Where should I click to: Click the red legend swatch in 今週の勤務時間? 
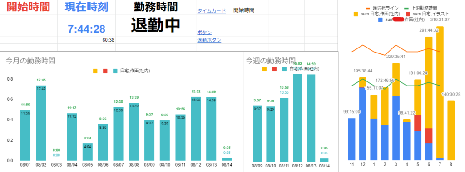(274, 69)
